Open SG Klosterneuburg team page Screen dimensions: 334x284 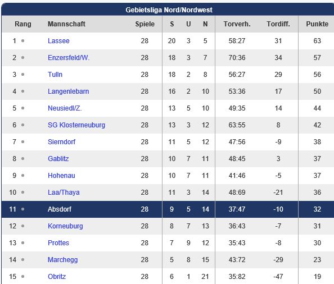pyautogui.click(x=76, y=125)
